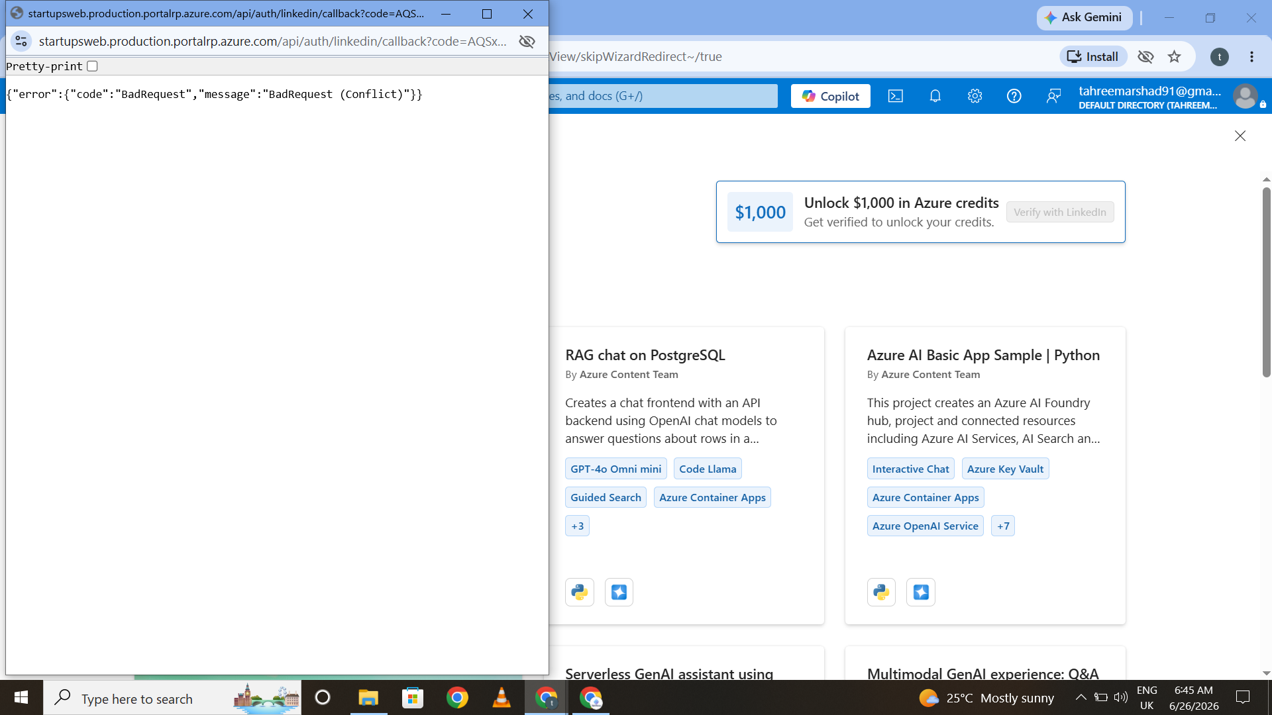Open the volume control icon
This screenshot has width=1272, height=715.
click(x=1121, y=697)
